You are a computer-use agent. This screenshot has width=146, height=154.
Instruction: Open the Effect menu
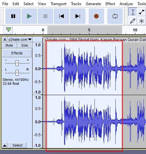point(110,4)
